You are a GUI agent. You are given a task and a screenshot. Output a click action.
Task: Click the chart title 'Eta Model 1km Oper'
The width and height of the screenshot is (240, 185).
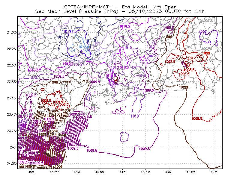(x=149, y=7)
